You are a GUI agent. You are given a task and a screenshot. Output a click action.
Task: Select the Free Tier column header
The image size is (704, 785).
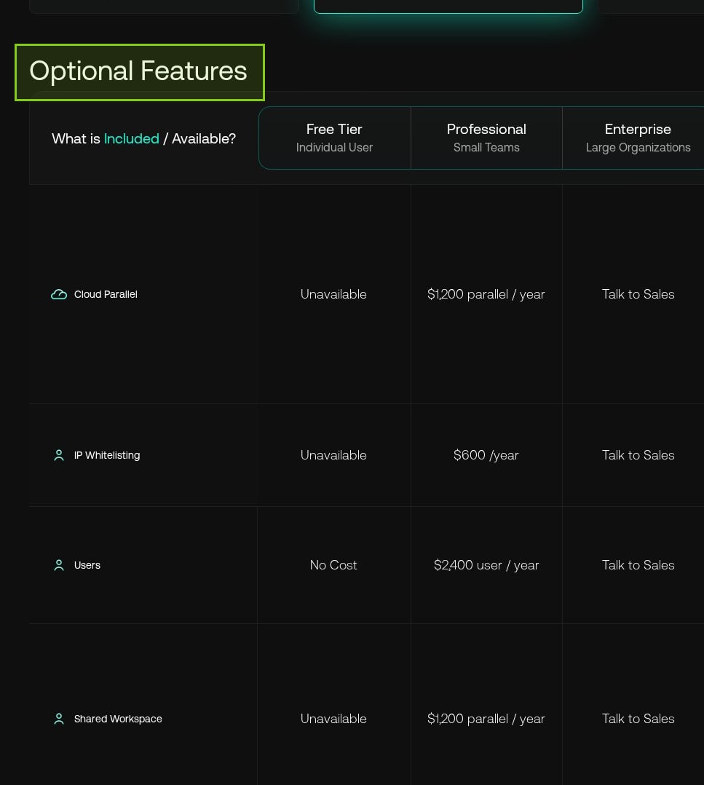point(334,138)
